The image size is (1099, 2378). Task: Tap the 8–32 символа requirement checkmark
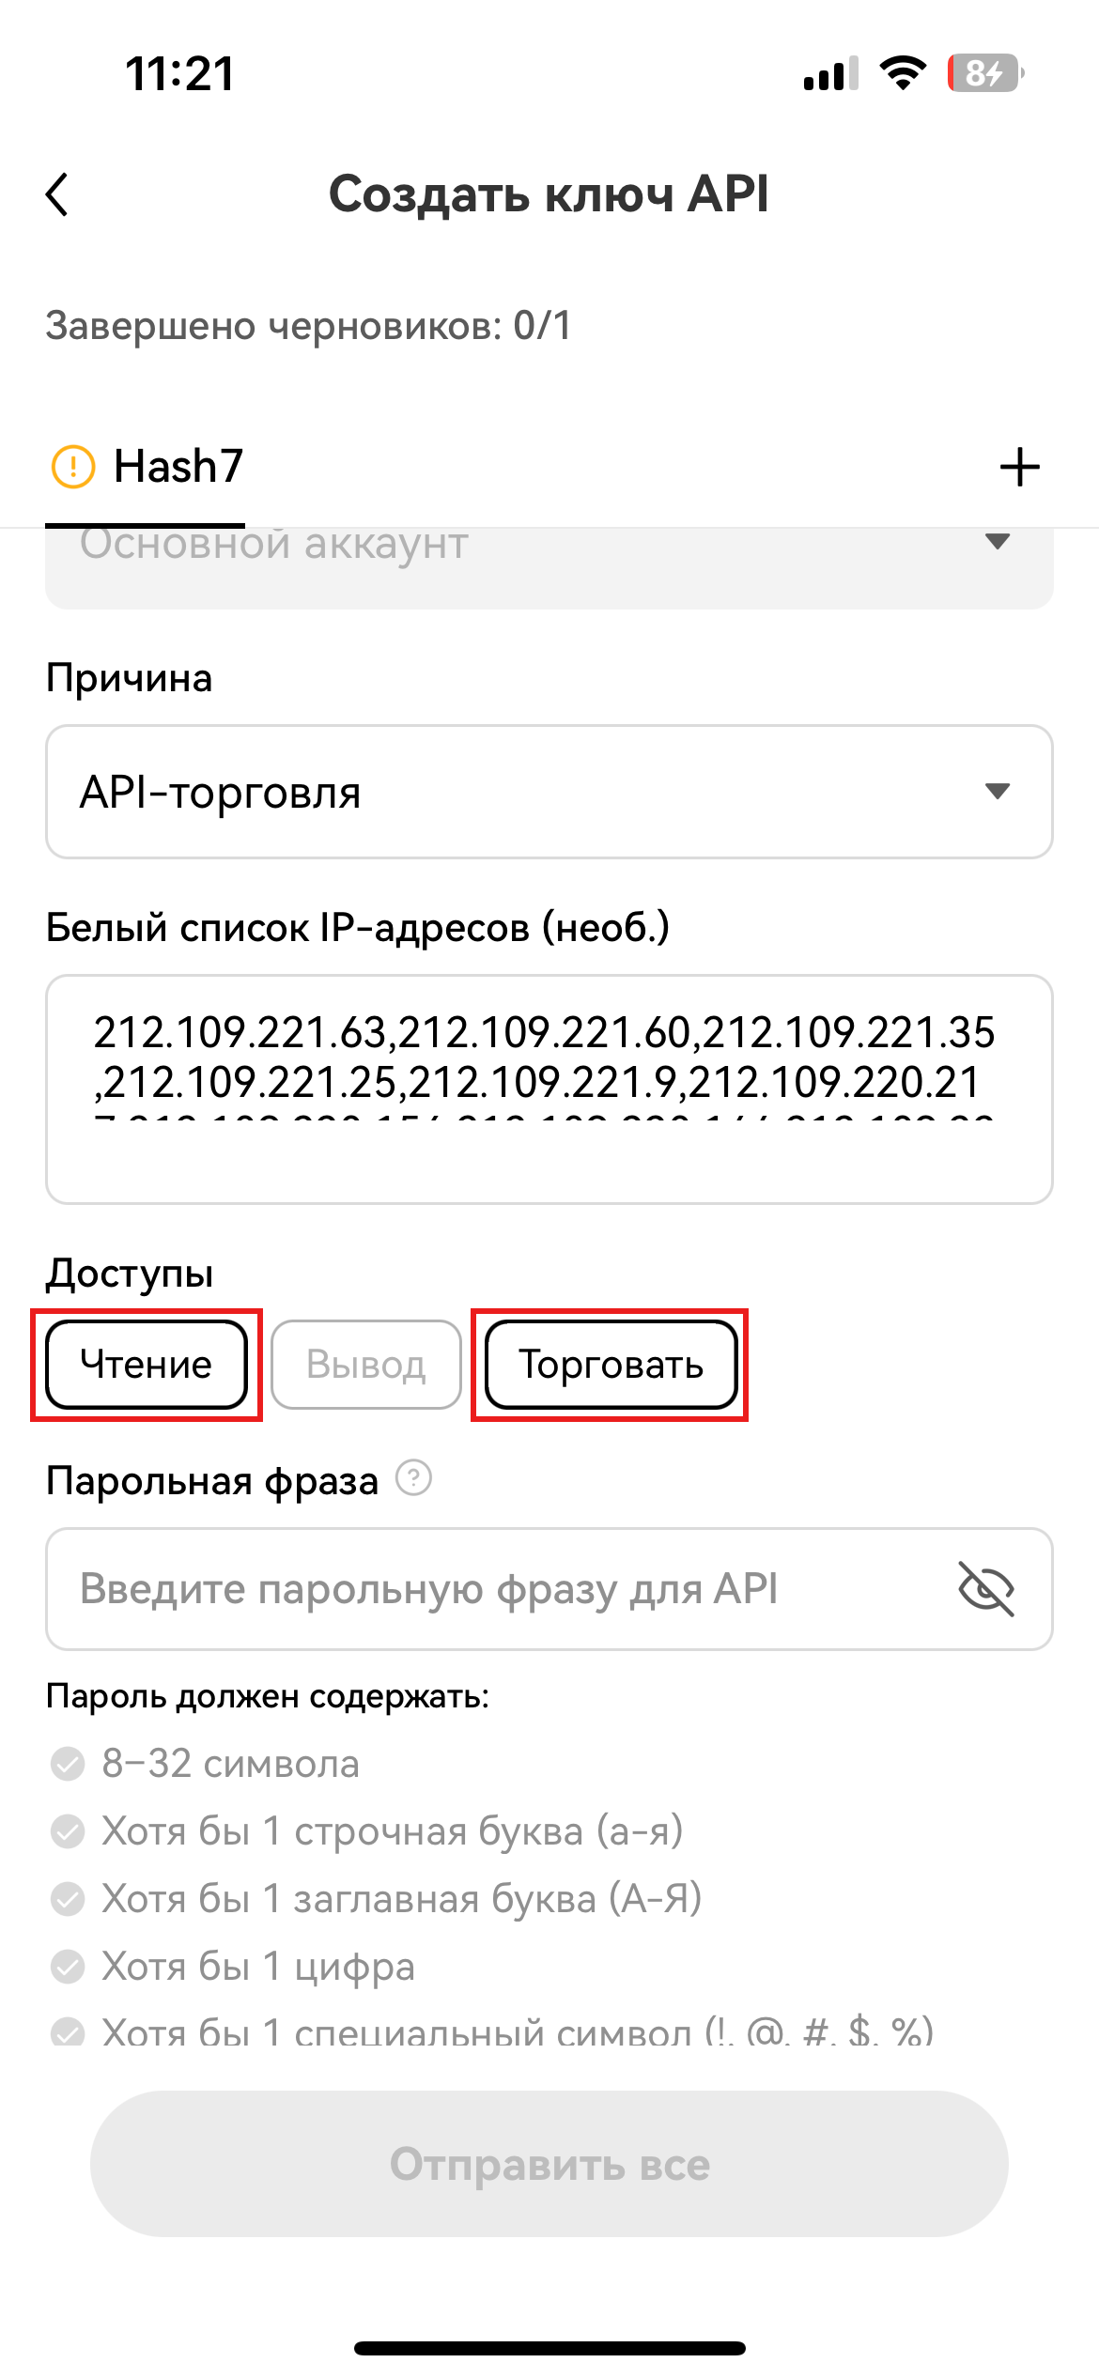click(68, 1764)
